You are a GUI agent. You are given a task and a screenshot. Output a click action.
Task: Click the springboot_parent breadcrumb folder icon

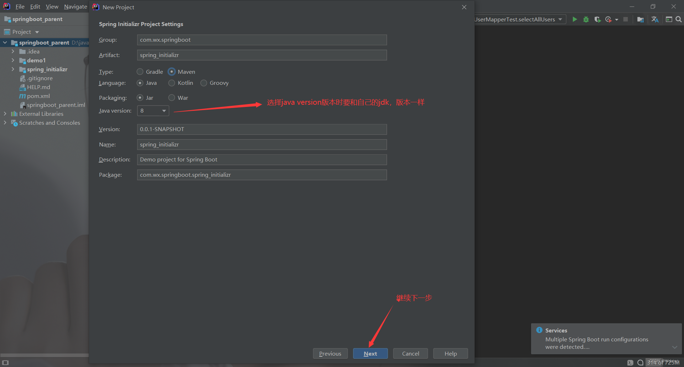7,19
